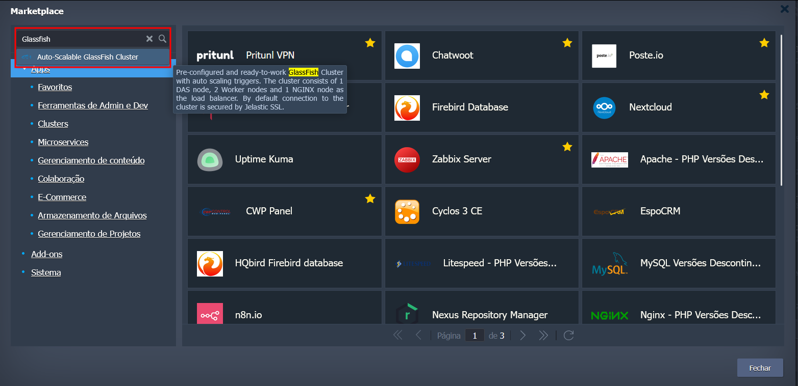This screenshot has width=798, height=386.
Task: Click the NGINX logo icon
Action: [x=610, y=316]
